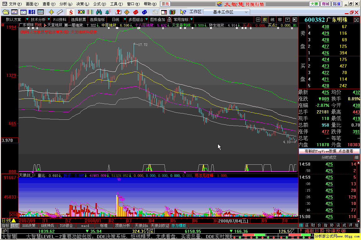Viewport: 361px width, 240px height.
Task: Open the 路演 roadshow link button
Action: [337, 4]
